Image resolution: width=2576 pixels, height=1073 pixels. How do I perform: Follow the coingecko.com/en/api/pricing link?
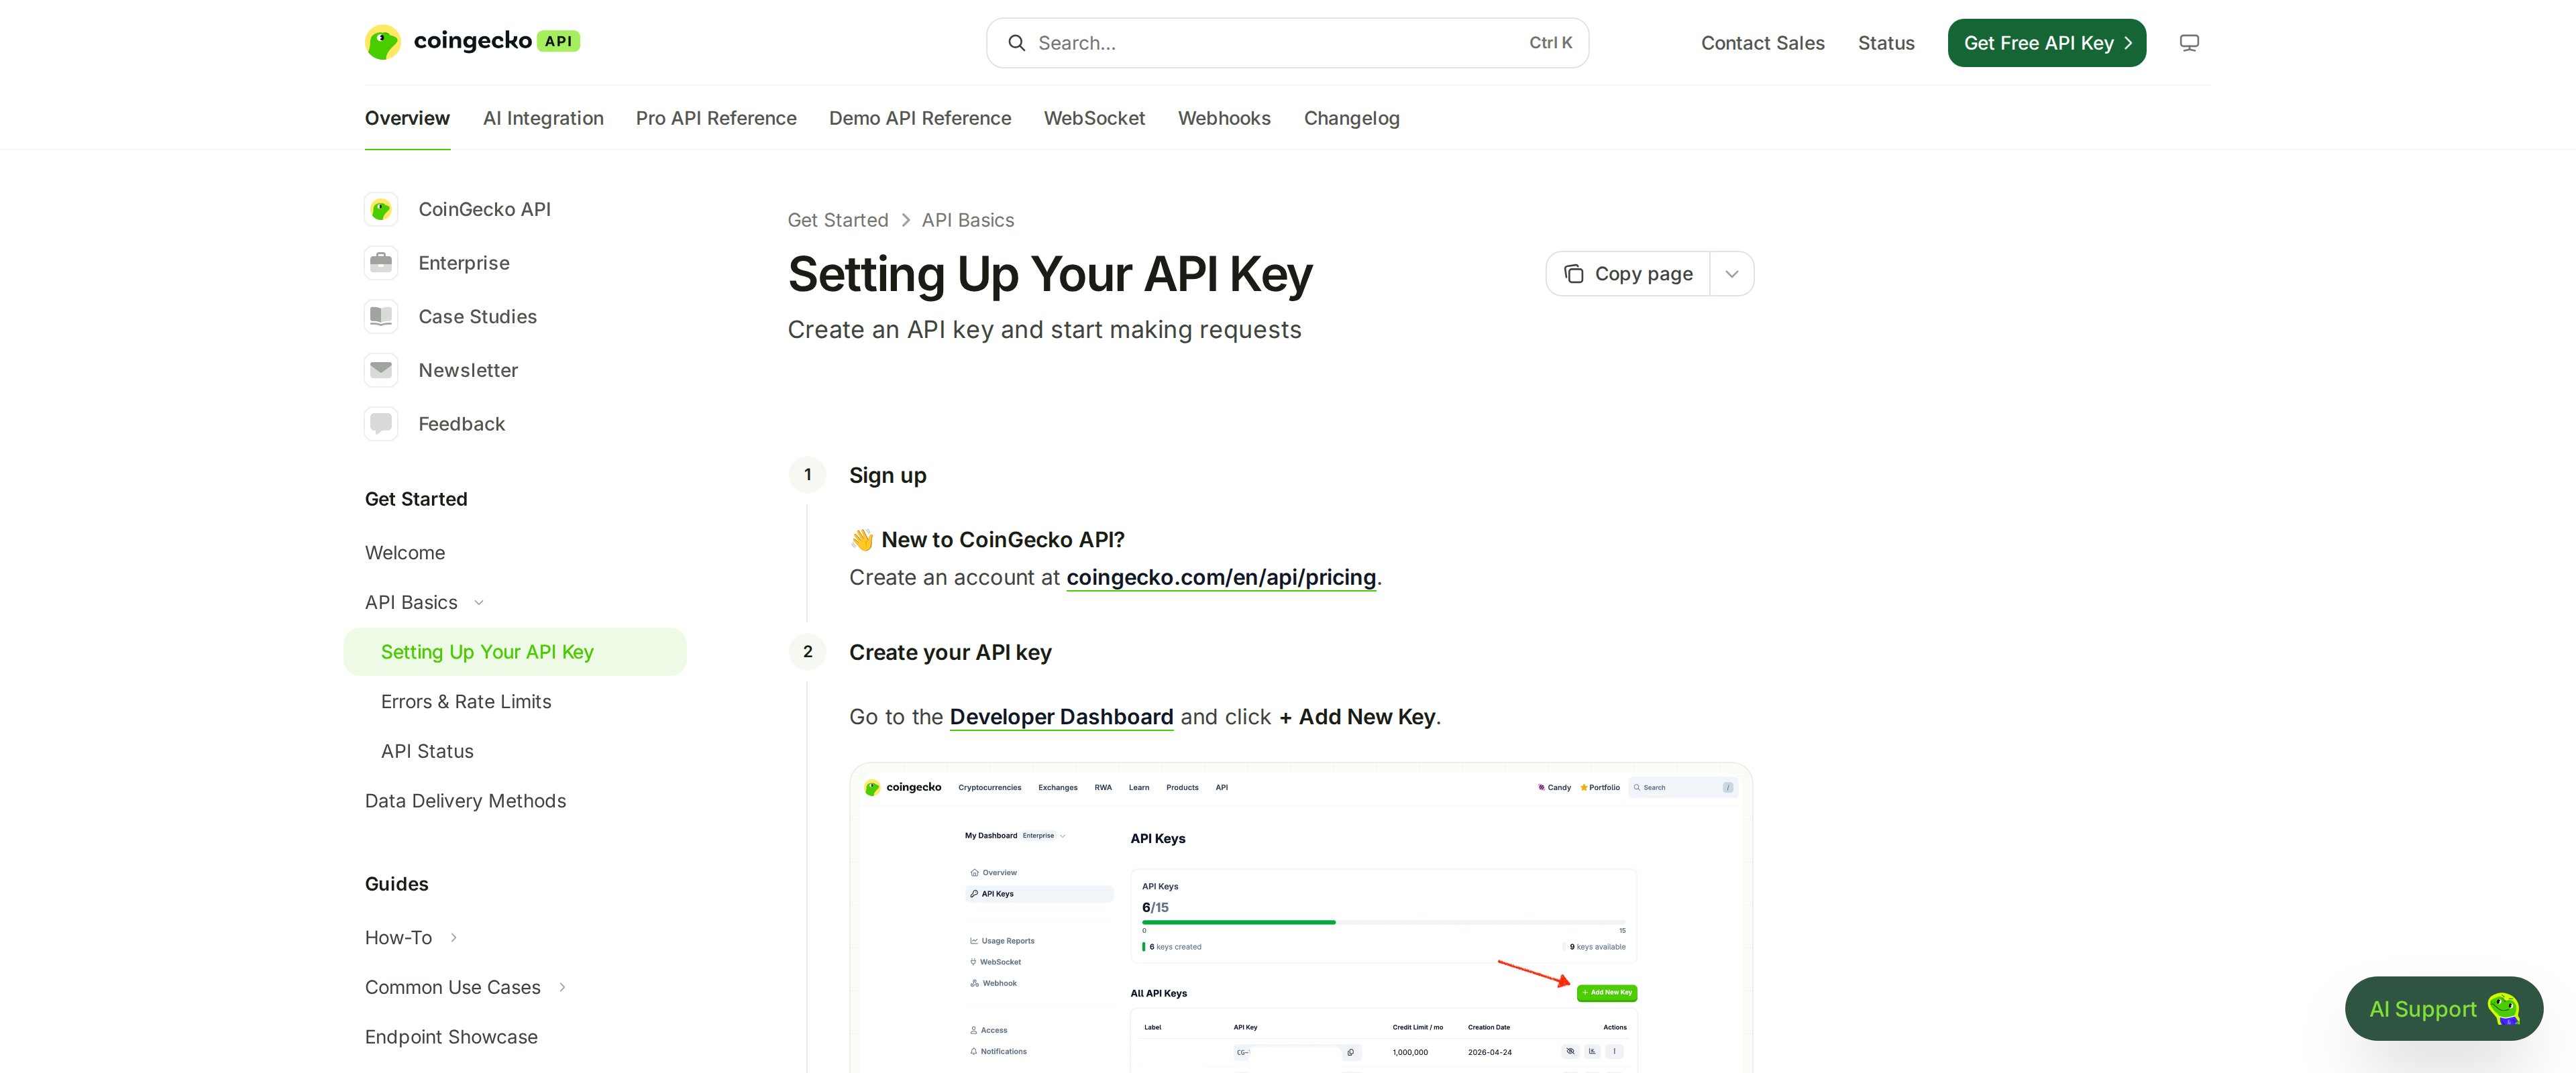(x=1221, y=577)
